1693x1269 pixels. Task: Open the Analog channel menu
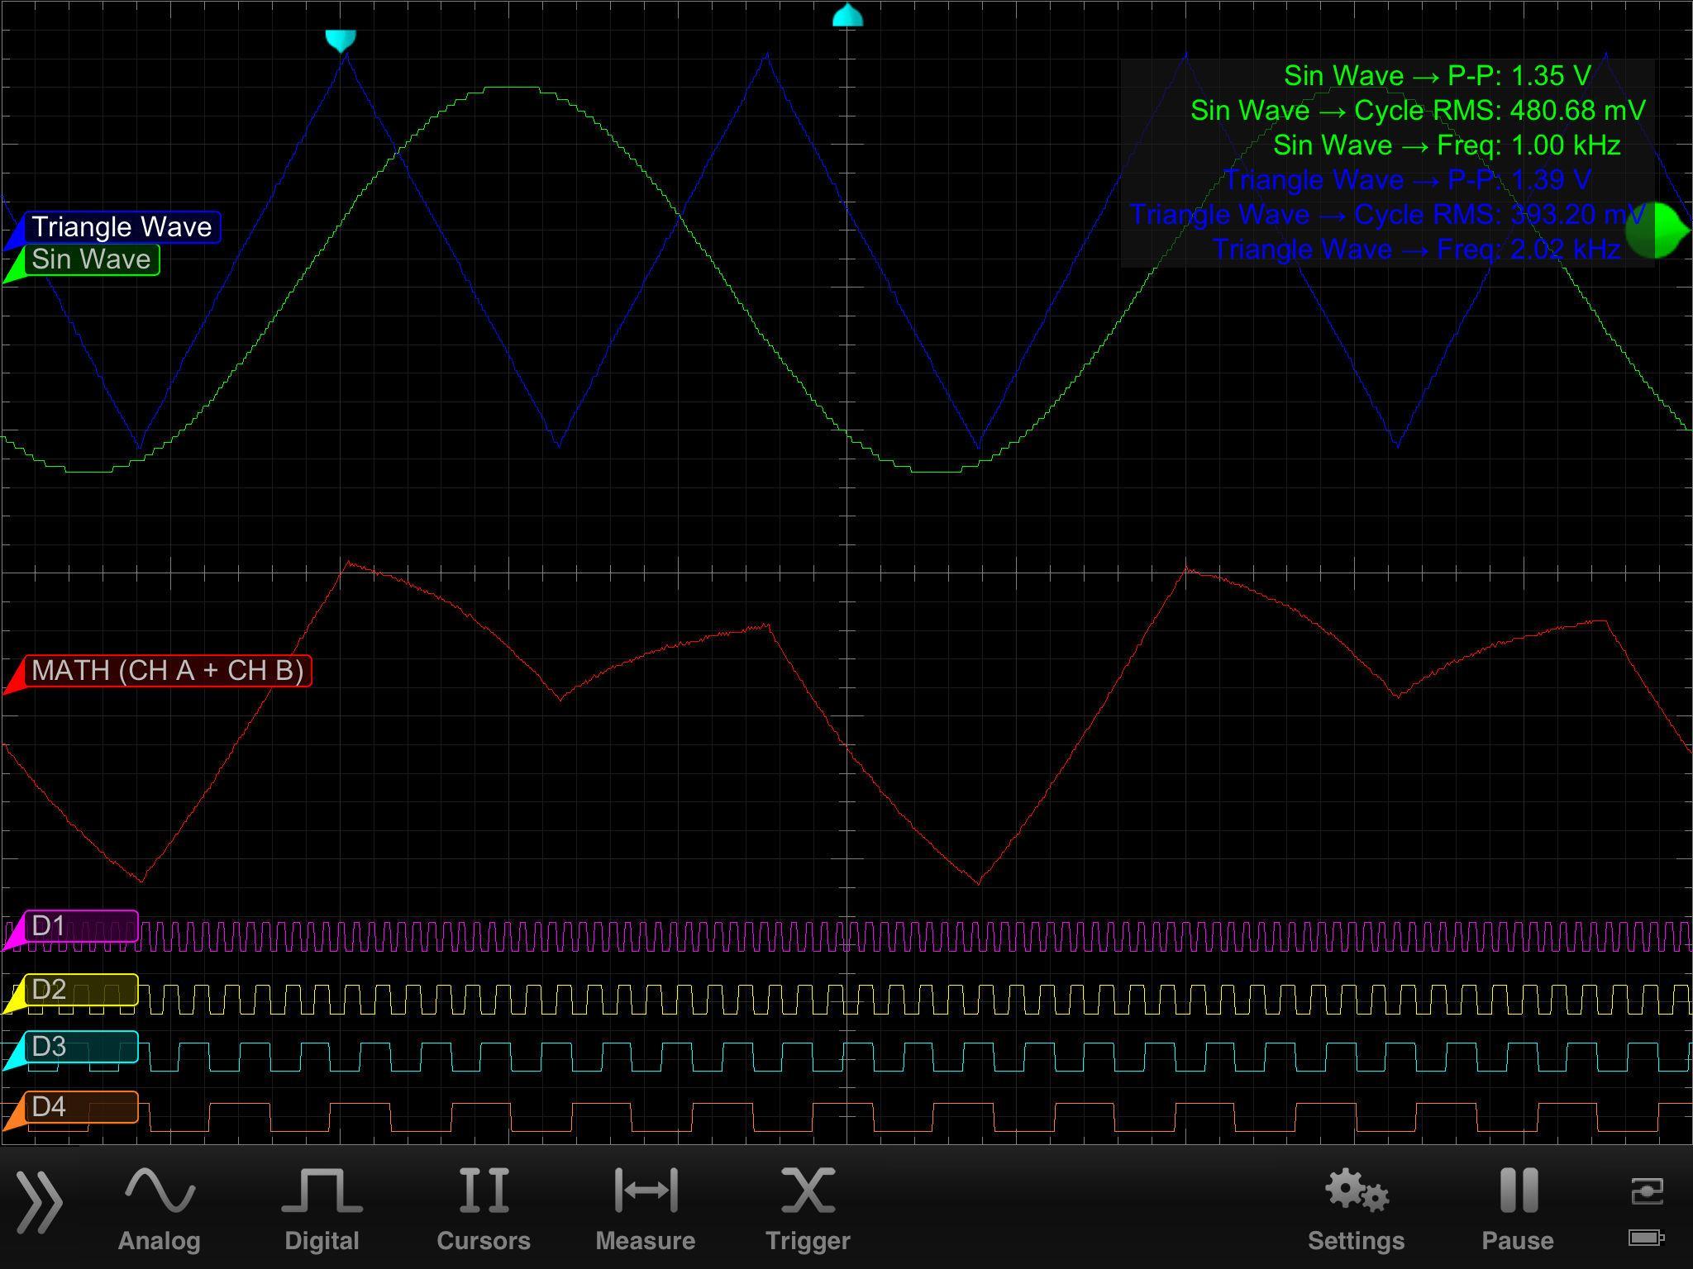coord(159,1210)
